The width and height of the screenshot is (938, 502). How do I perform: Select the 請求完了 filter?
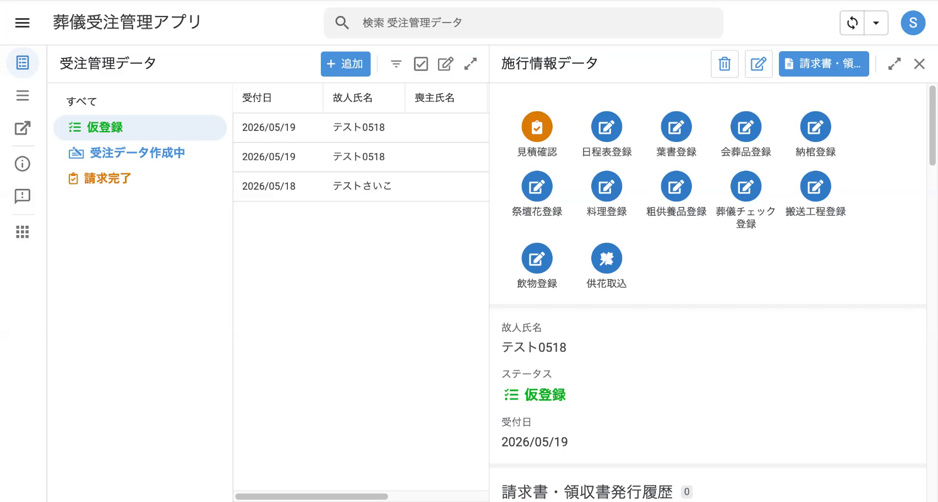click(x=99, y=178)
